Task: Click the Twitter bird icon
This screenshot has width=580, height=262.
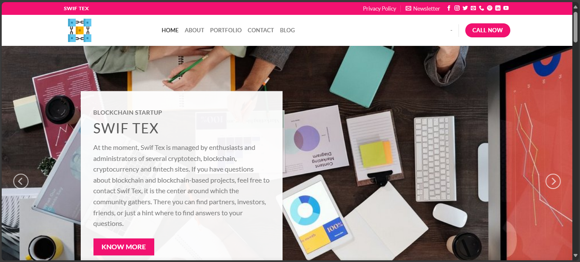Action: click(465, 8)
